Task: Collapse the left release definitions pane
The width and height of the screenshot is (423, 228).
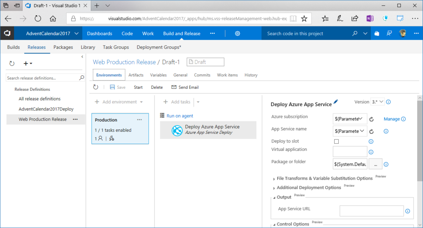Action: tap(82, 57)
